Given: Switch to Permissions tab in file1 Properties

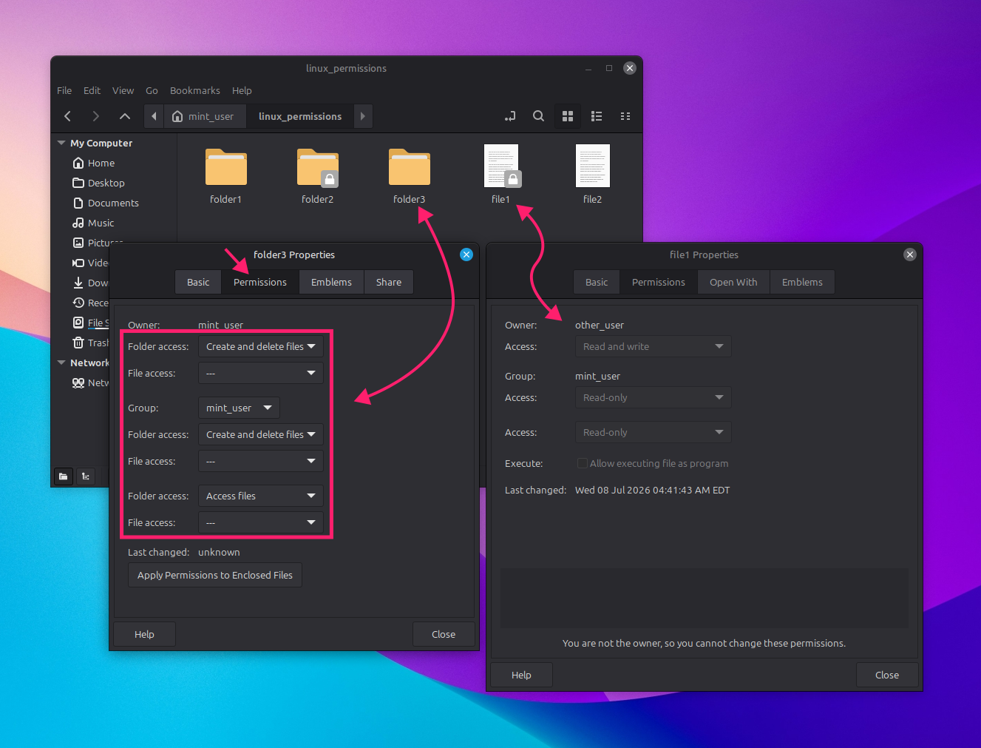Looking at the screenshot, I should click(659, 282).
